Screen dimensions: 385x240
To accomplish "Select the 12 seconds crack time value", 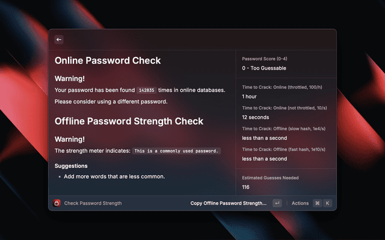I will tap(256, 117).
